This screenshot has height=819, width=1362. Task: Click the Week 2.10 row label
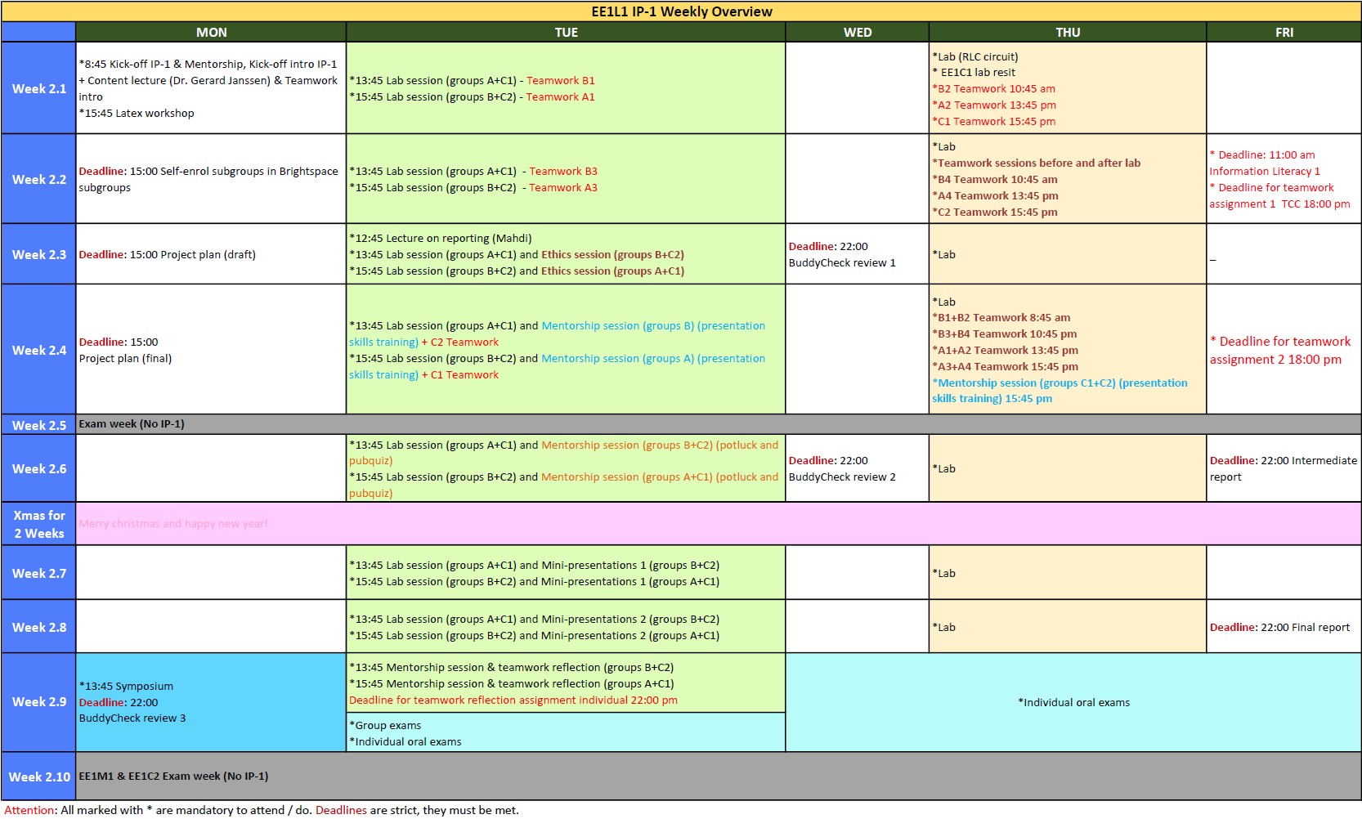coord(38,776)
